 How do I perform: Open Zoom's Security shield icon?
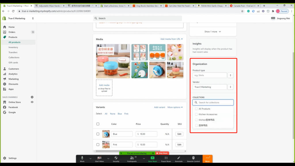coord(116,158)
